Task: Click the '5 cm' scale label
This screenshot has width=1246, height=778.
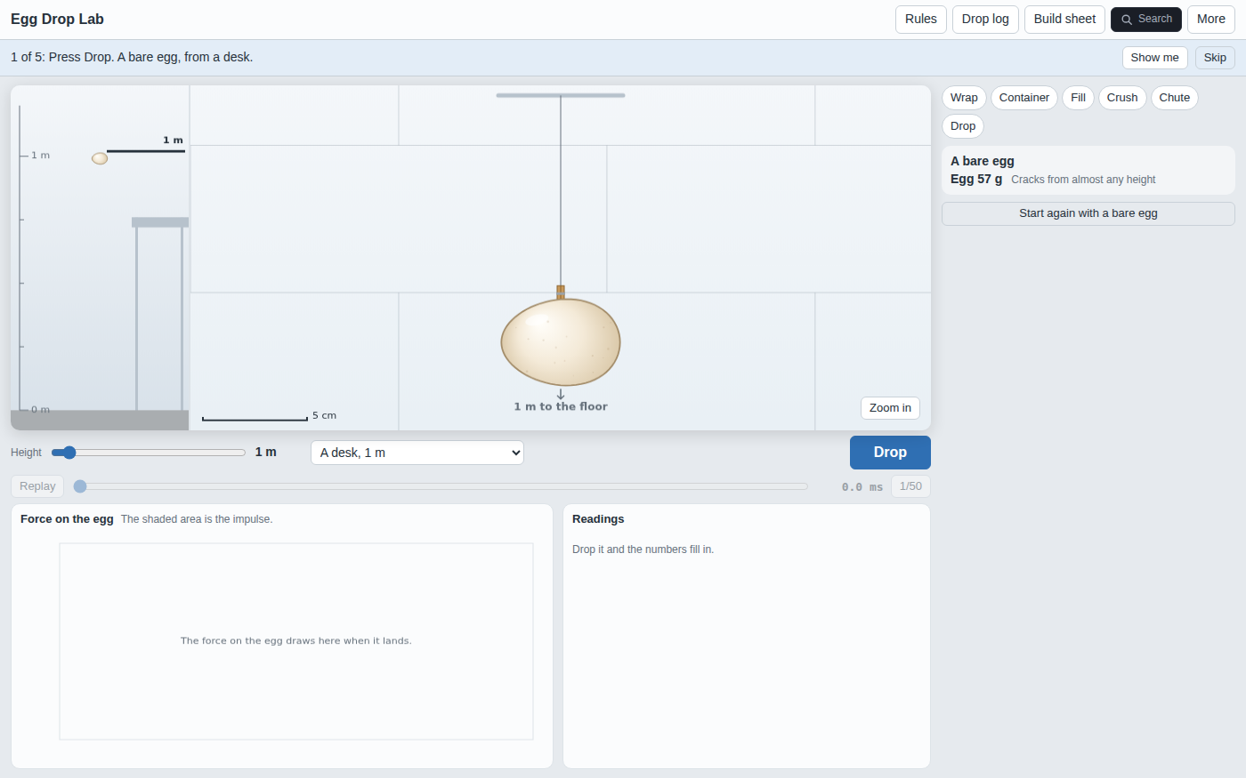Action: (x=324, y=415)
